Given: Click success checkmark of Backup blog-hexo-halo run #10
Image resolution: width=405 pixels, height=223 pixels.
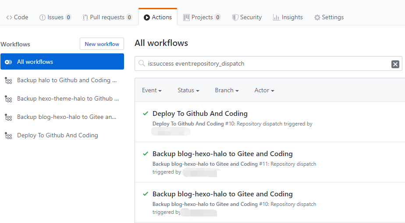Looking at the screenshot, I should click(146, 194).
